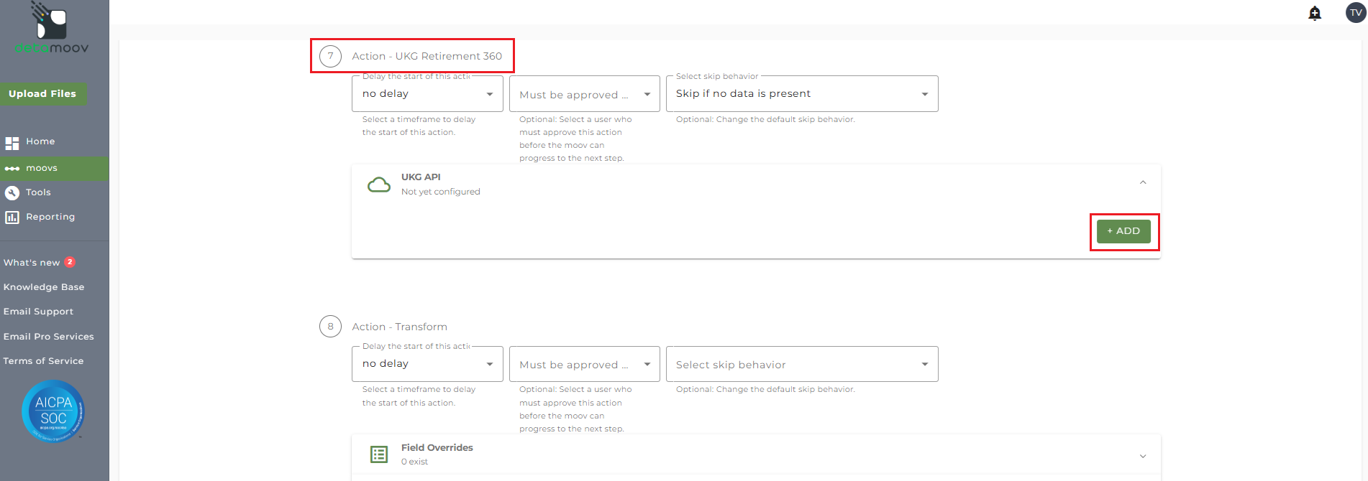Image resolution: width=1368 pixels, height=481 pixels.
Task: Open the TV user avatar menu
Action: pyautogui.click(x=1356, y=13)
